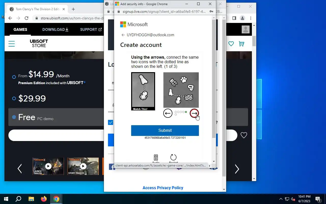This screenshot has width=326, height=204.
Task: Click the previous arrow in media carousel
Action: (20, 169)
